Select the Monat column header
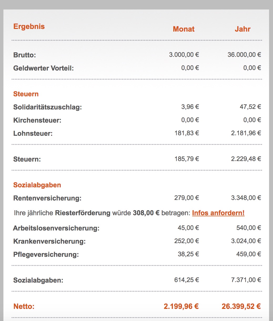This screenshot has width=273, height=321. [184, 29]
